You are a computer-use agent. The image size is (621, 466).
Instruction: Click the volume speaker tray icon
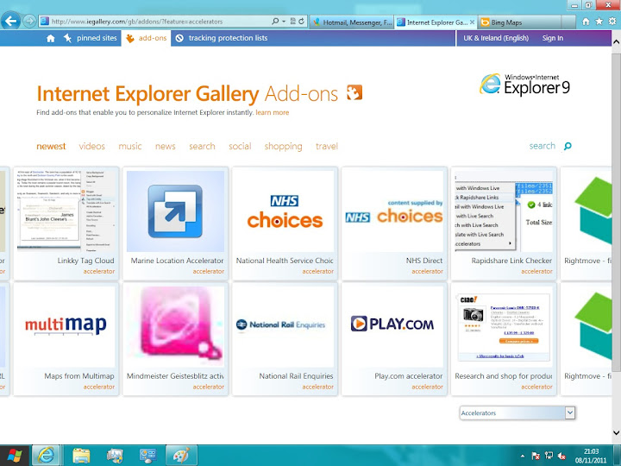[x=561, y=456]
